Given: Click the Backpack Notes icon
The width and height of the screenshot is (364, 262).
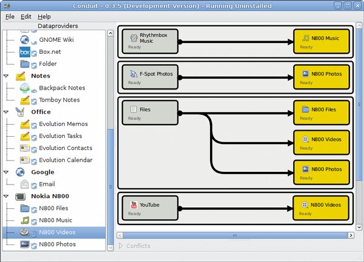Looking at the screenshot, I should tap(25, 88).
